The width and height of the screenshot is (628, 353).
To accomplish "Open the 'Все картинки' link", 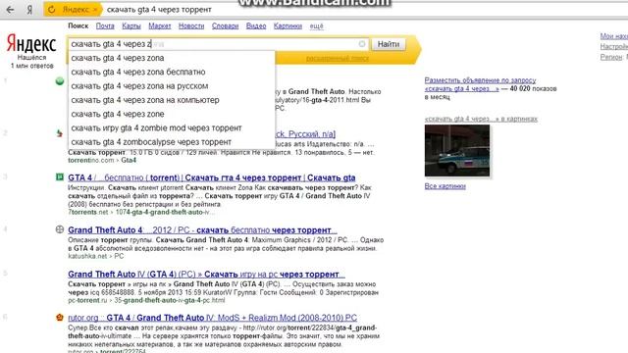I will pyautogui.click(x=445, y=186).
